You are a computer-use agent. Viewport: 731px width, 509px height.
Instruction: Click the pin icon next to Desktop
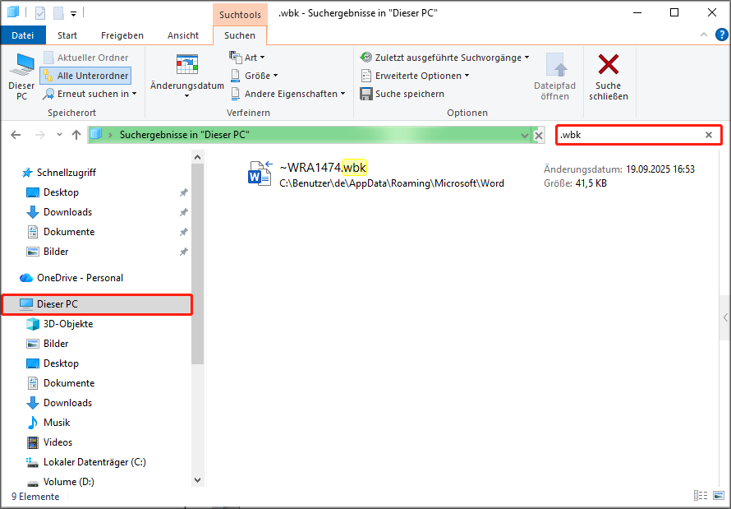pyautogui.click(x=184, y=192)
